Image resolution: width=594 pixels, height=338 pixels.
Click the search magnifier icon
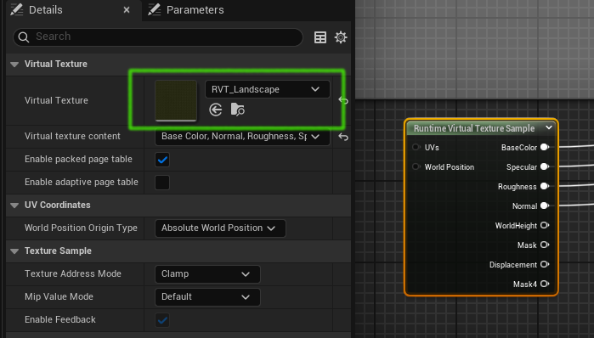tap(24, 37)
